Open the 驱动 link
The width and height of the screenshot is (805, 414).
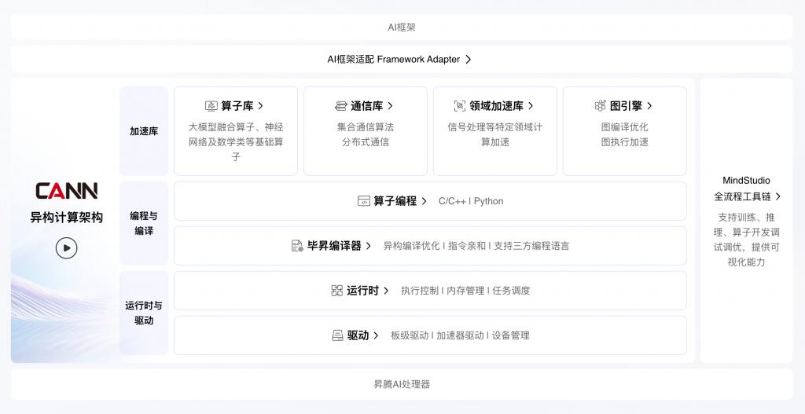(x=358, y=335)
